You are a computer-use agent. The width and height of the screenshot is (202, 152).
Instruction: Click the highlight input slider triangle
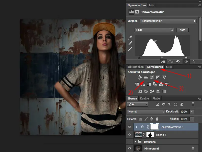point(186,57)
